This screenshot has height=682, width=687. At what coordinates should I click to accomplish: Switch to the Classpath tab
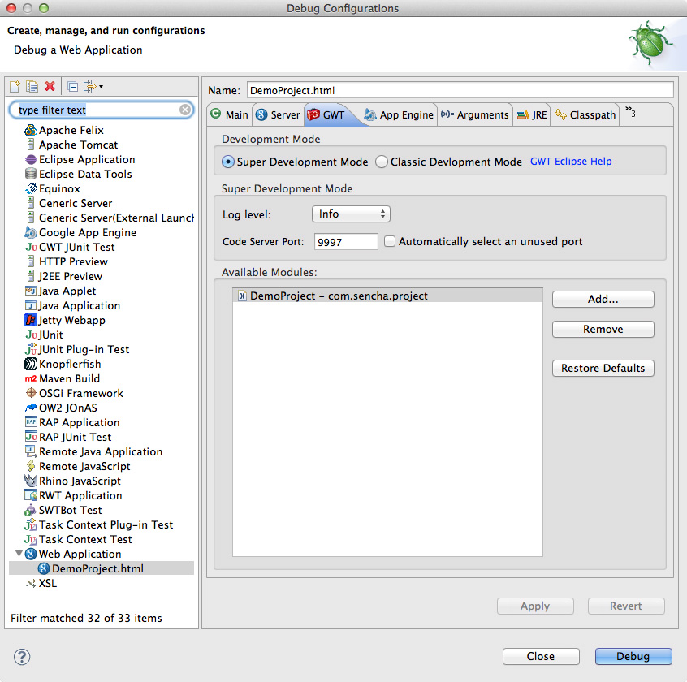pyautogui.click(x=585, y=114)
